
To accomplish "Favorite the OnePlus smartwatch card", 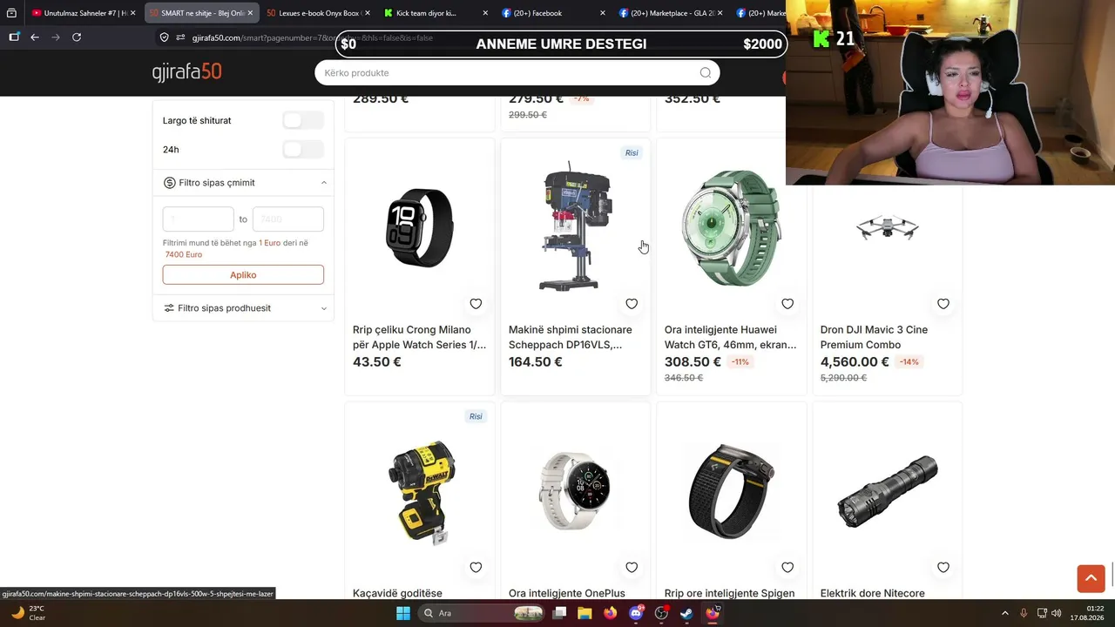I will (x=632, y=568).
